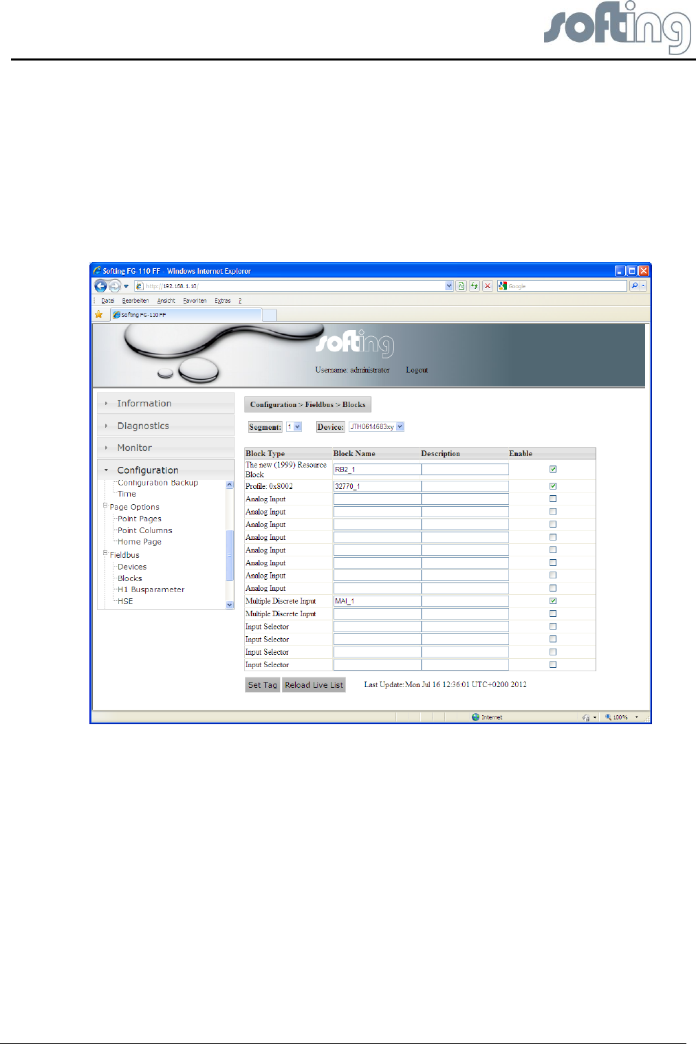Click the Logout link
Screen dimensions: 696x1044
click(417, 370)
